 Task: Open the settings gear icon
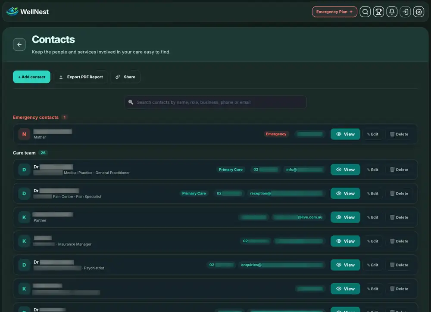pyautogui.click(x=419, y=12)
